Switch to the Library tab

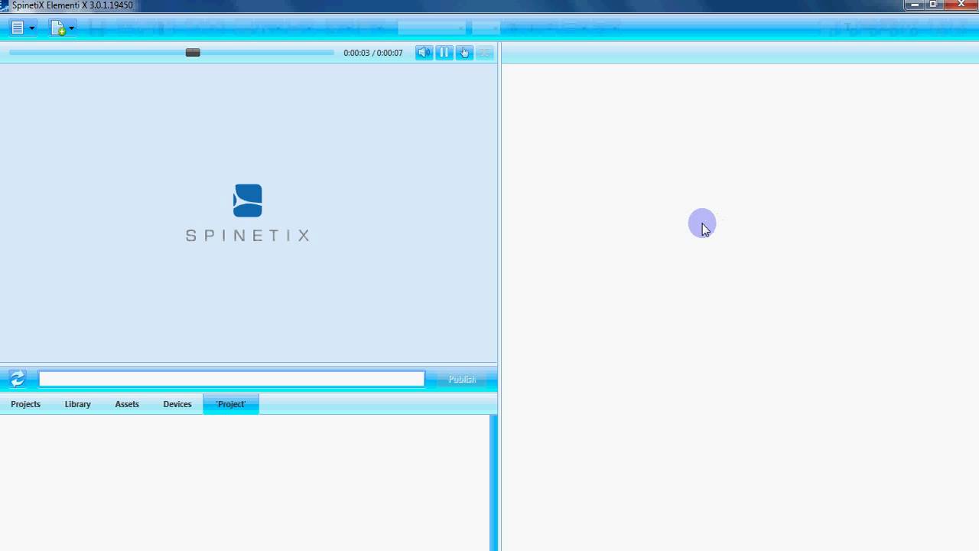tap(77, 404)
